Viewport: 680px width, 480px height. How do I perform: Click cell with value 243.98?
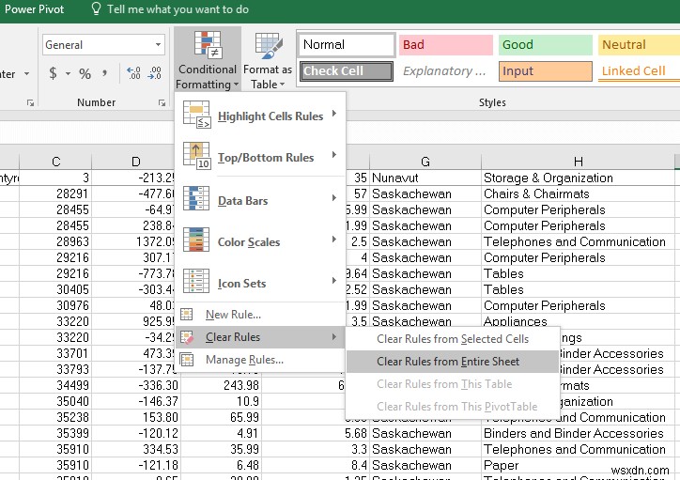click(x=221, y=385)
